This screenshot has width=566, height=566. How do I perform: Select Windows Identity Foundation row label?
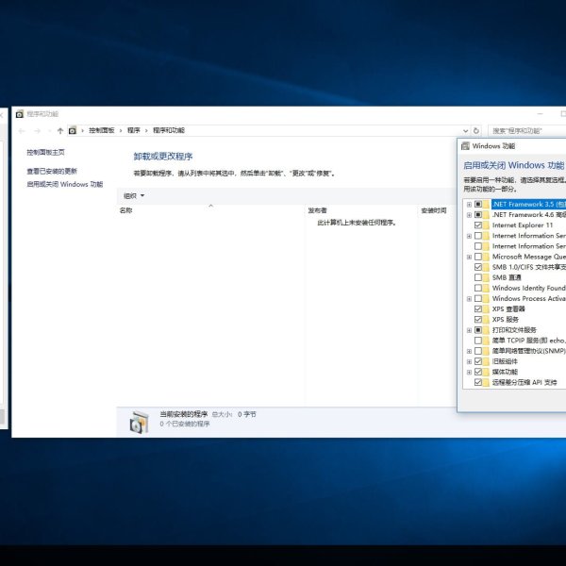pos(529,288)
